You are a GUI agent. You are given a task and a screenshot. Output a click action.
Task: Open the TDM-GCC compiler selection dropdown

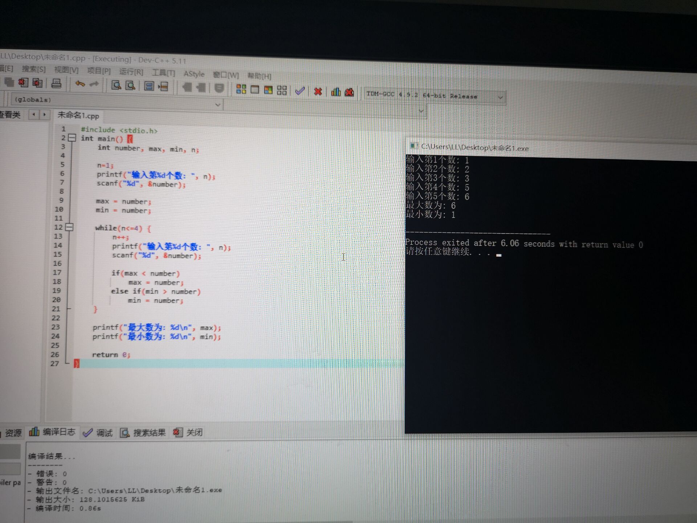click(x=500, y=97)
